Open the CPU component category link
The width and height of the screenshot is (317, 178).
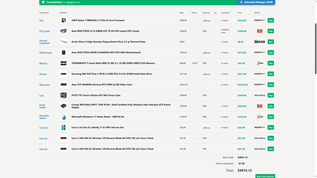point(41,20)
